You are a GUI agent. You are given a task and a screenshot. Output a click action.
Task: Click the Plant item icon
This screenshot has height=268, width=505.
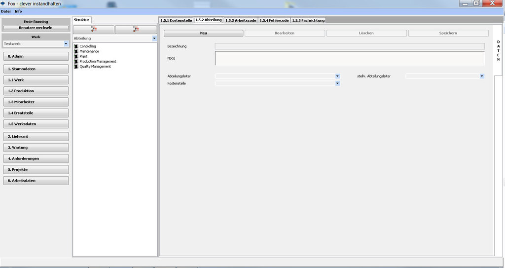pos(76,56)
